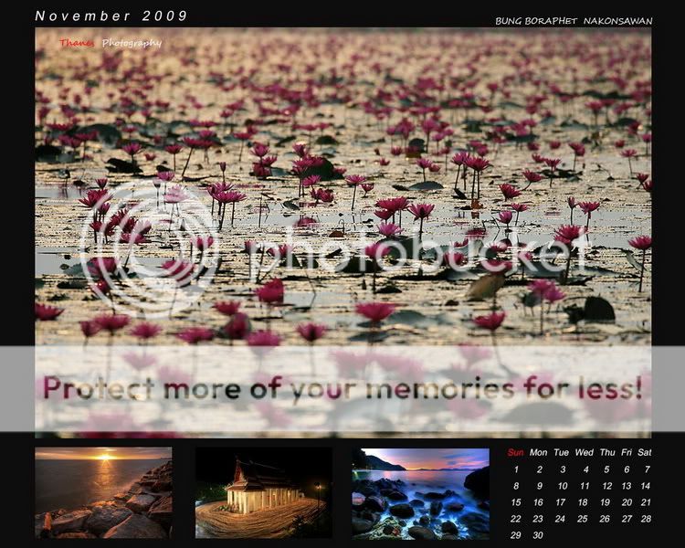Choose date 20 in the calendar
The width and height of the screenshot is (685, 548).
[x=627, y=502]
